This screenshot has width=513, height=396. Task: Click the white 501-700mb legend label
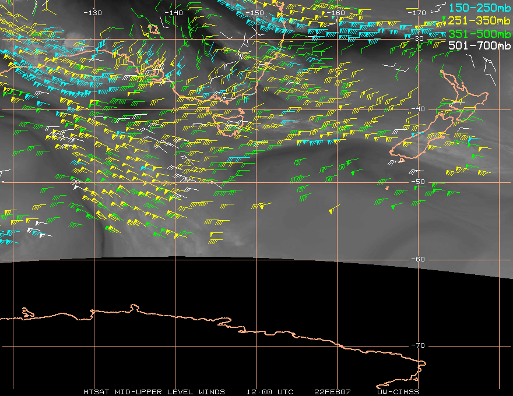(479, 45)
